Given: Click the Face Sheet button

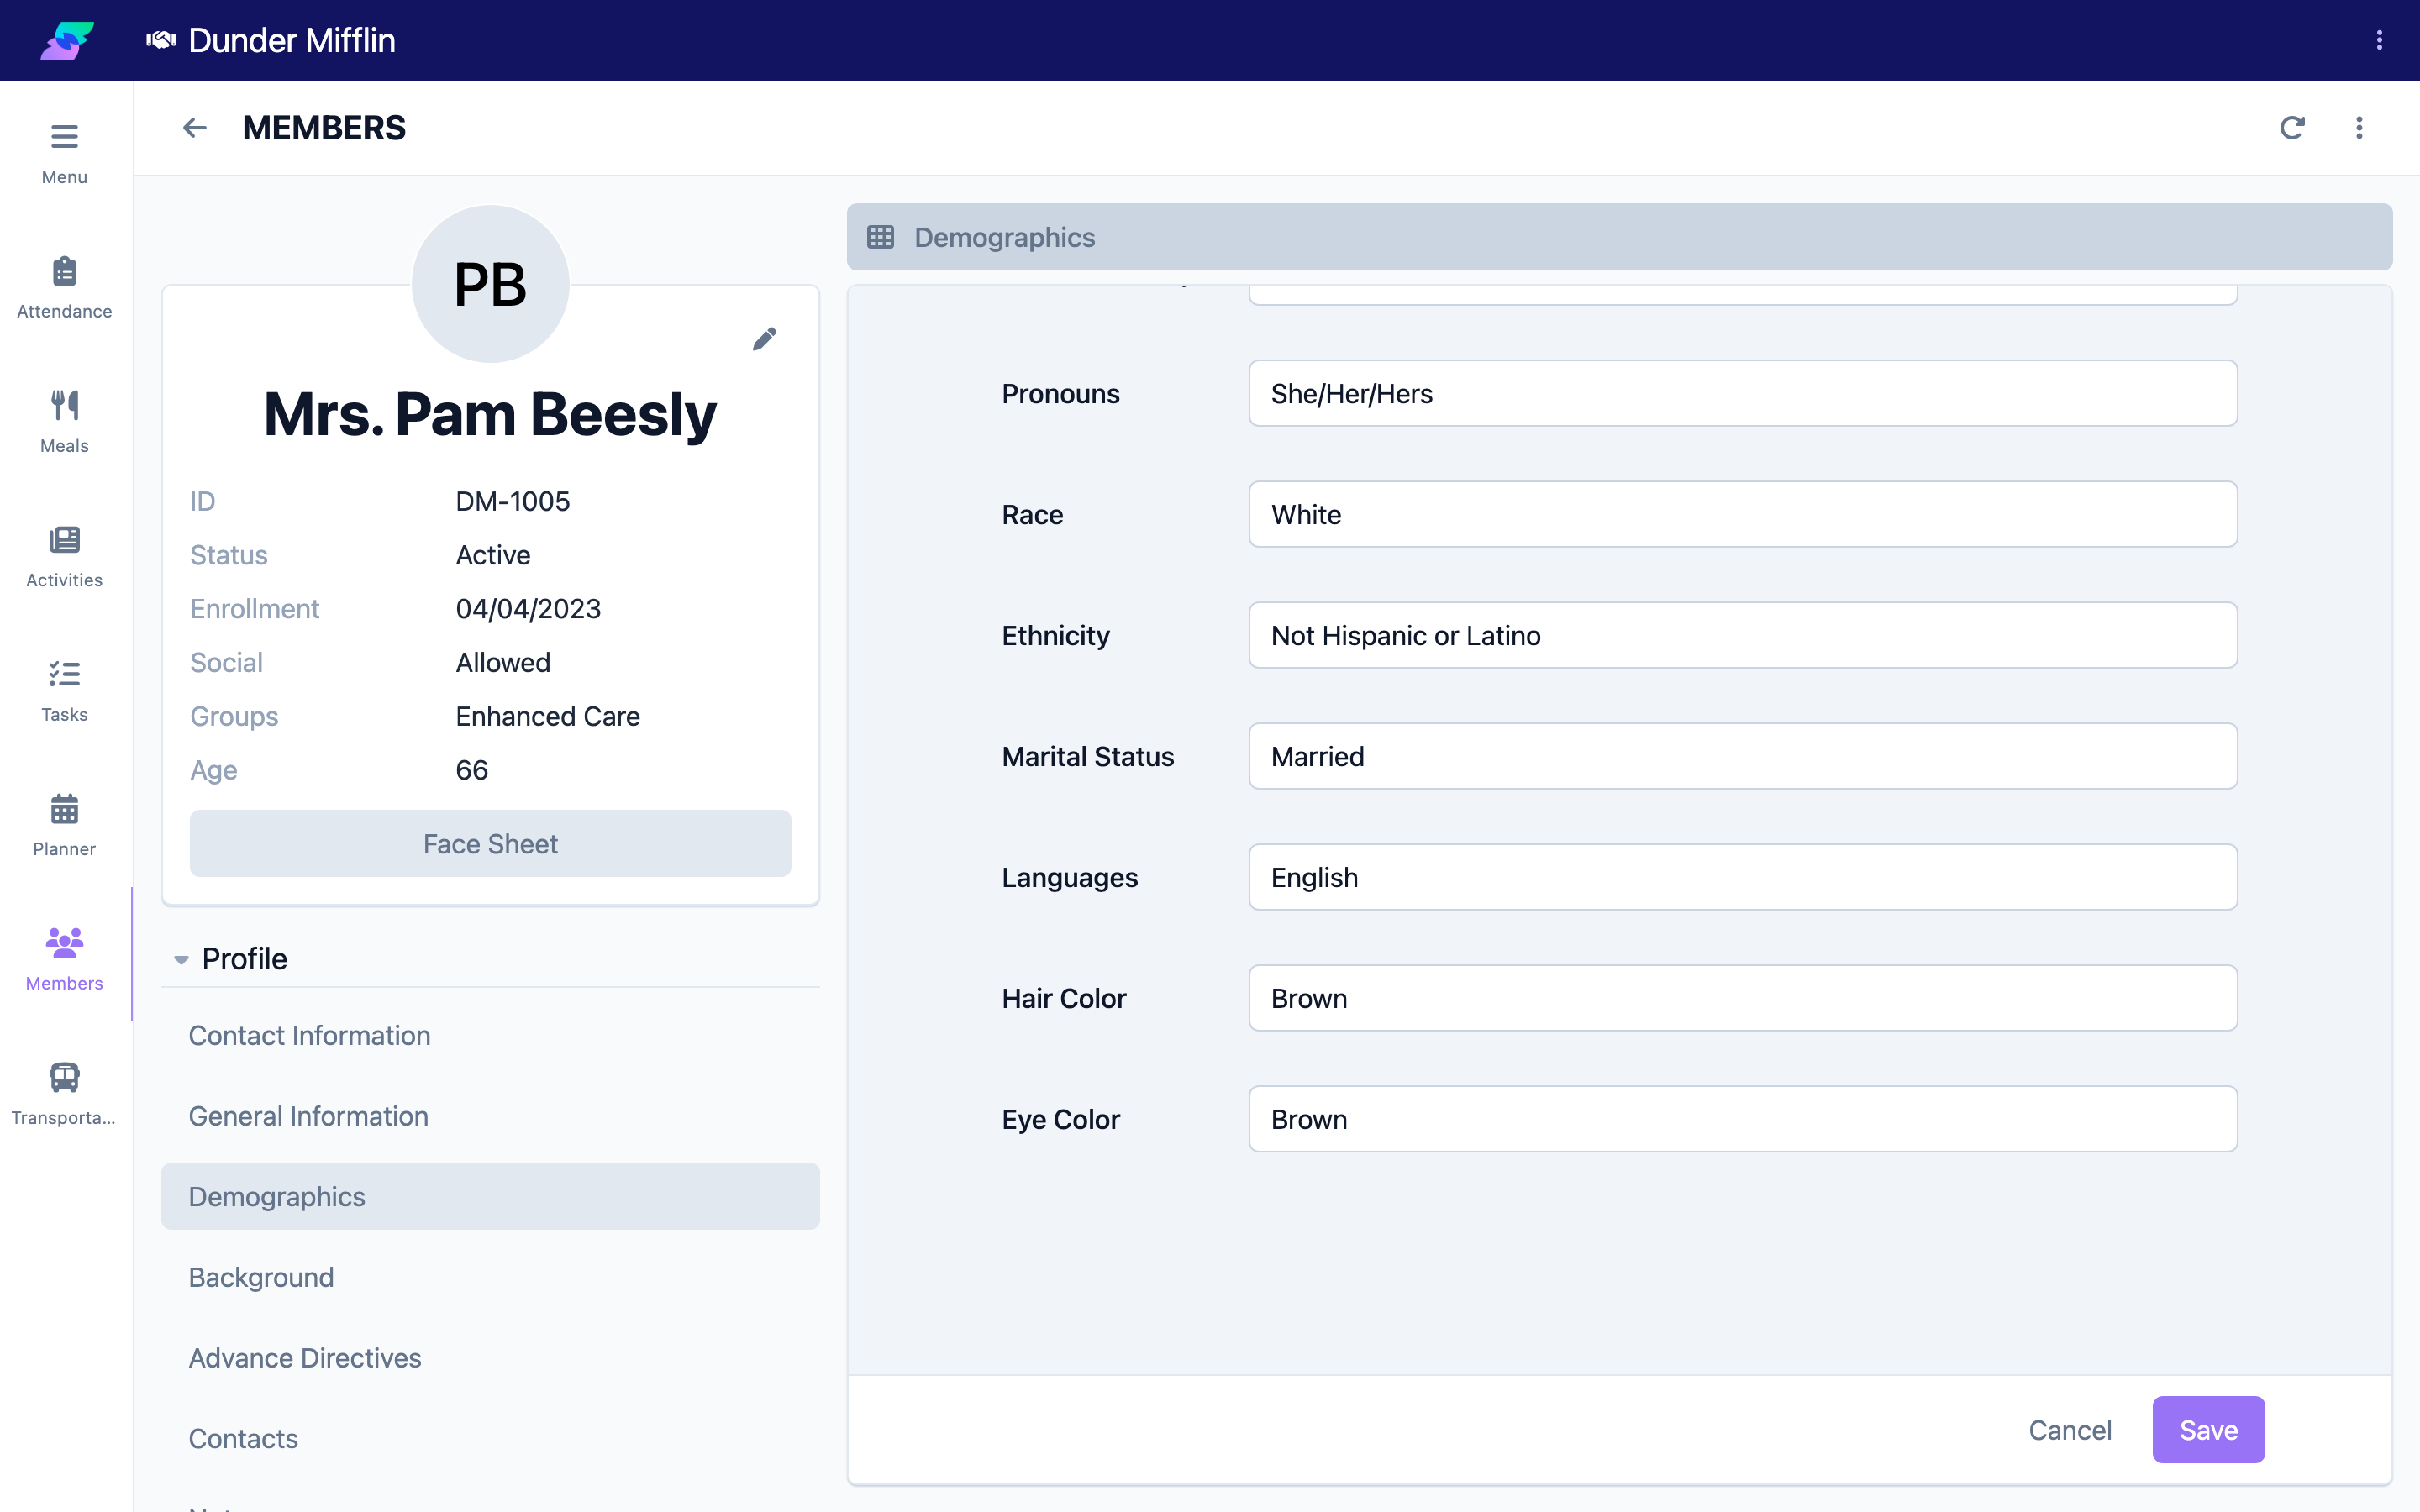Looking at the screenshot, I should (490, 843).
